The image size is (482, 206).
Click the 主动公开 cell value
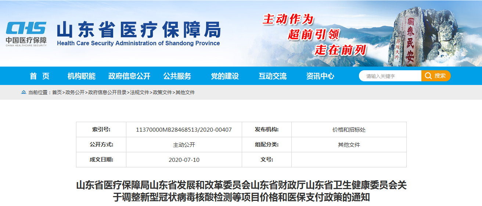click(184, 145)
